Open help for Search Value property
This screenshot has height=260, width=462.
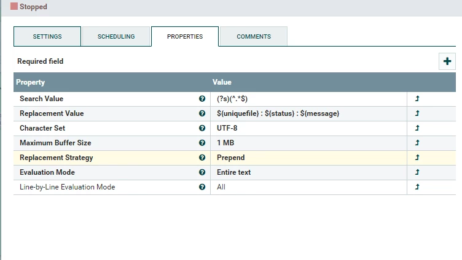pyautogui.click(x=202, y=99)
